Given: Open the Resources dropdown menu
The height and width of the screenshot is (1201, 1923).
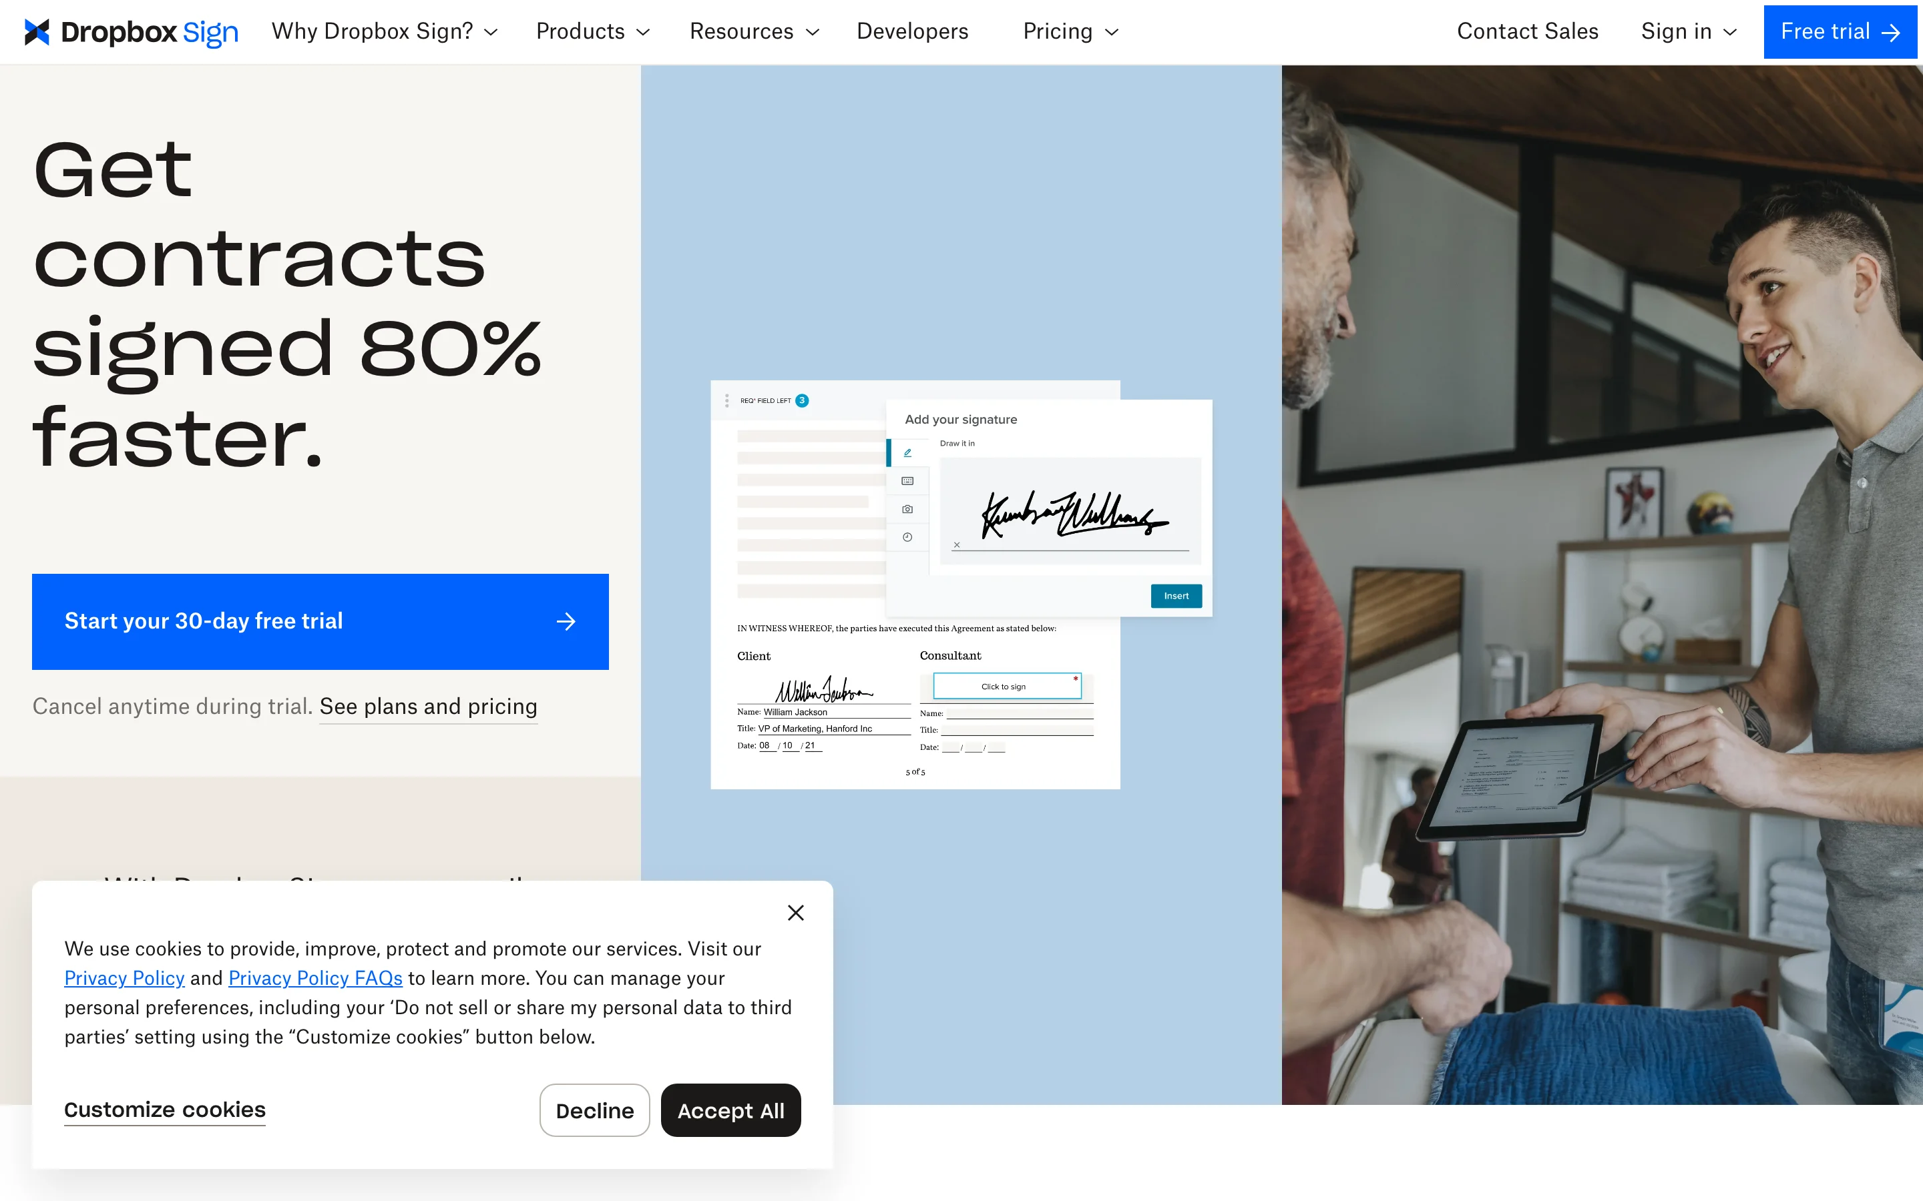Looking at the screenshot, I should (754, 32).
